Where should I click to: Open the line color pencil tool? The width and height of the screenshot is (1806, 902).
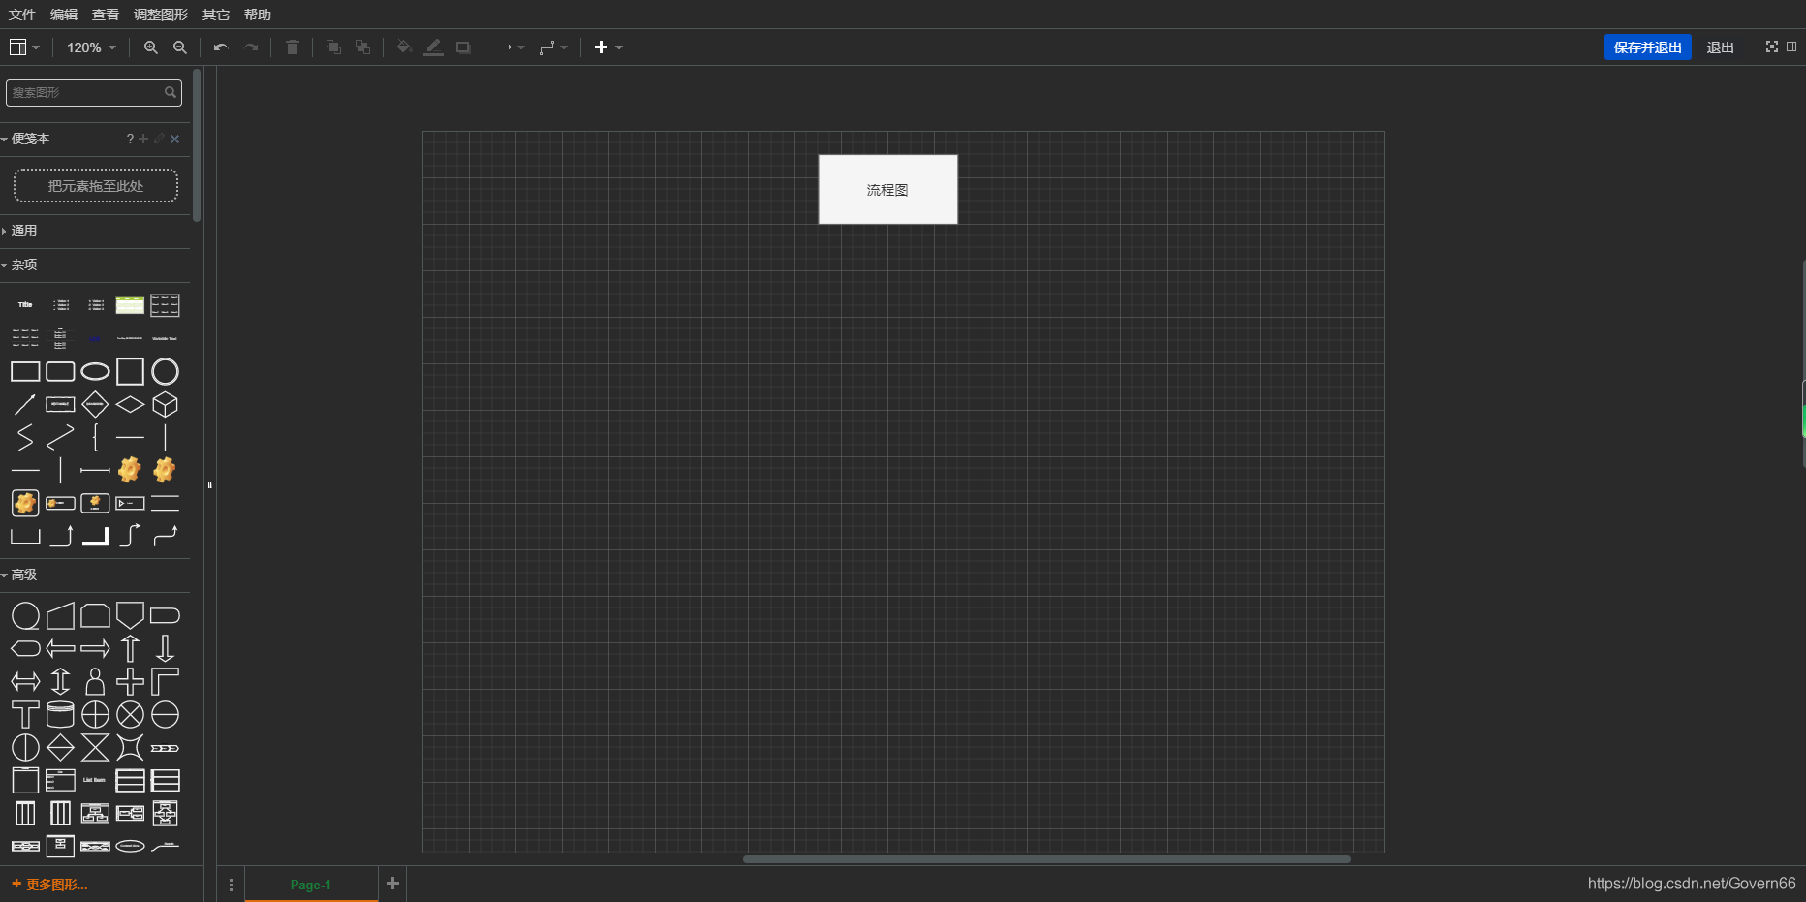pos(433,47)
